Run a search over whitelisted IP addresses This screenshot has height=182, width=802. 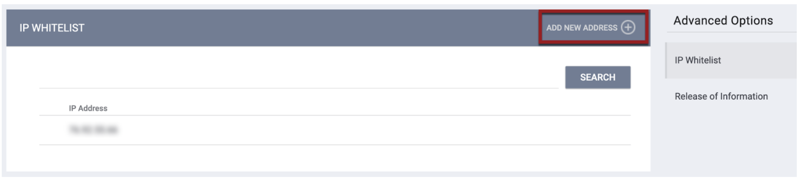(598, 78)
